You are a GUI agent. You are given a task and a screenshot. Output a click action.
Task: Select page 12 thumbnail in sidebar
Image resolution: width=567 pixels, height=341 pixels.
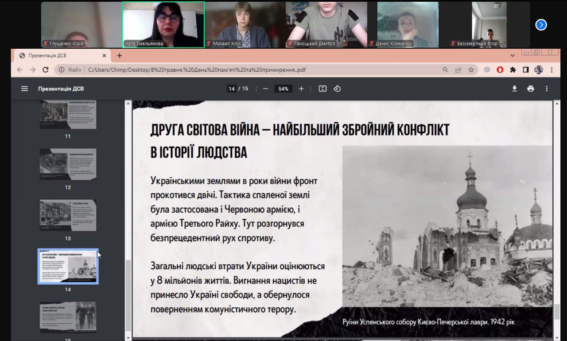point(68,164)
